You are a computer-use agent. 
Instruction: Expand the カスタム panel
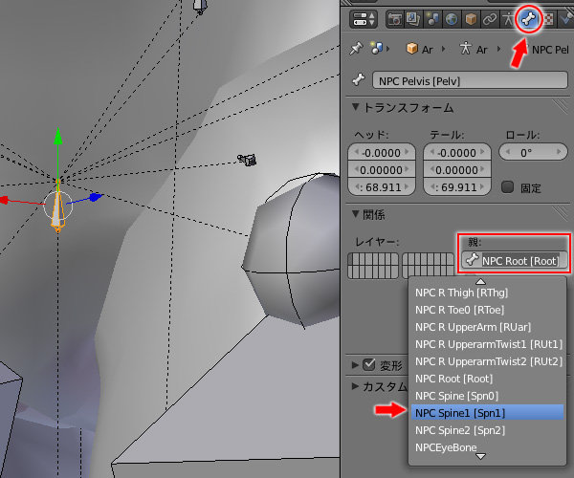click(355, 386)
